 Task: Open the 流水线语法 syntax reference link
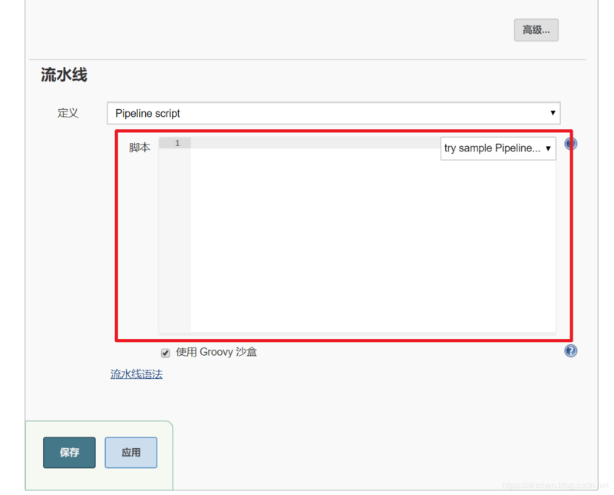click(x=136, y=374)
